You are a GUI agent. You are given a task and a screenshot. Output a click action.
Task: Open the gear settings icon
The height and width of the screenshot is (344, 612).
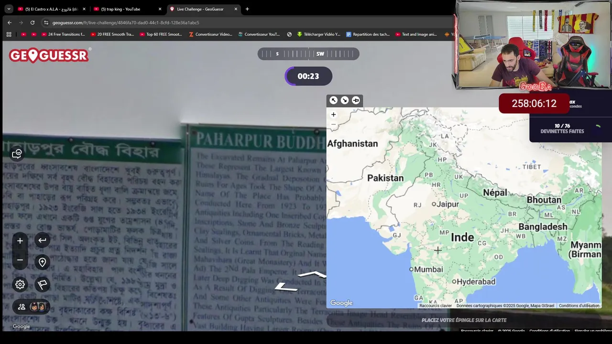(x=20, y=284)
